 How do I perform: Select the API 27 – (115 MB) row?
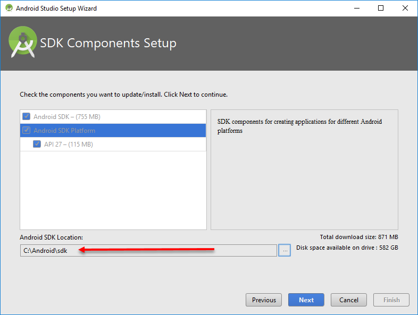tap(113, 144)
